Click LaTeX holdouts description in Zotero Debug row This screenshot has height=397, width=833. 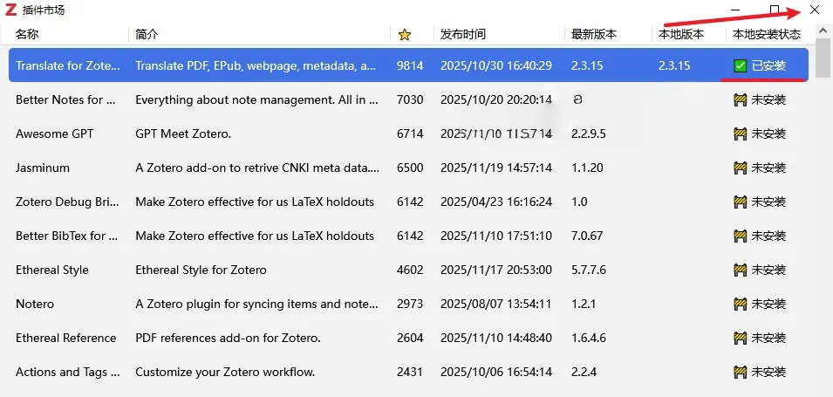[x=255, y=202]
